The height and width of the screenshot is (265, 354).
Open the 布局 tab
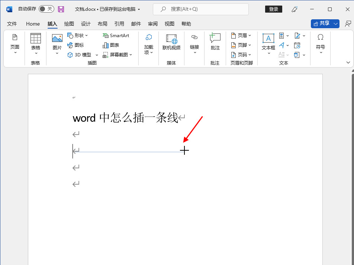click(x=102, y=24)
